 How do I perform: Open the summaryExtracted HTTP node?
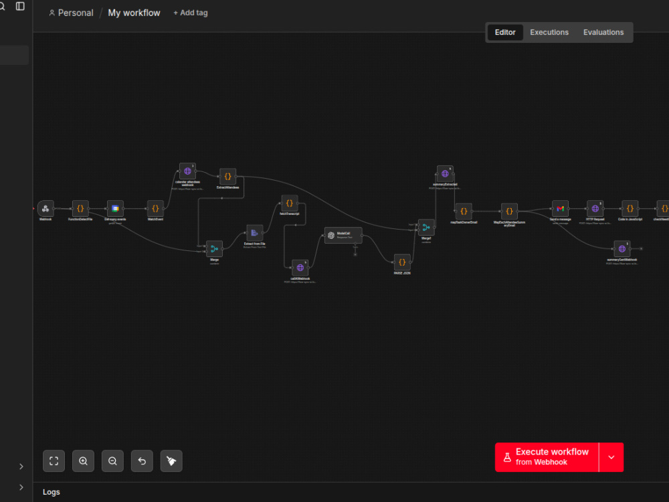coord(445,174)
